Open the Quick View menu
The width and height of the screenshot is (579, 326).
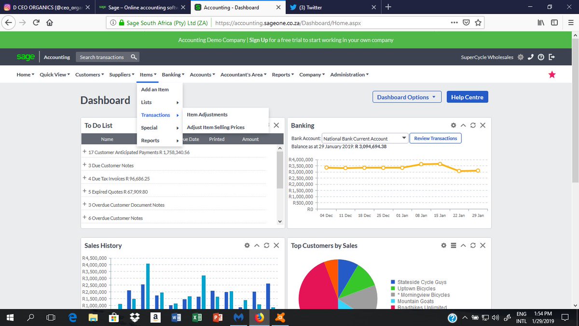click(55, 74)
